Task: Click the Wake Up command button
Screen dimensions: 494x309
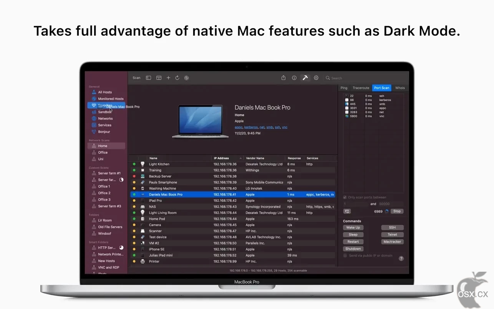Action: [353, 228]
